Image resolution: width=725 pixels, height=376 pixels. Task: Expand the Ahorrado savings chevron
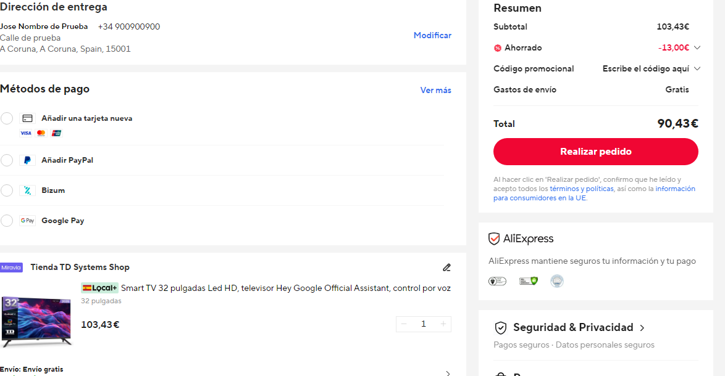pos(697,47)
